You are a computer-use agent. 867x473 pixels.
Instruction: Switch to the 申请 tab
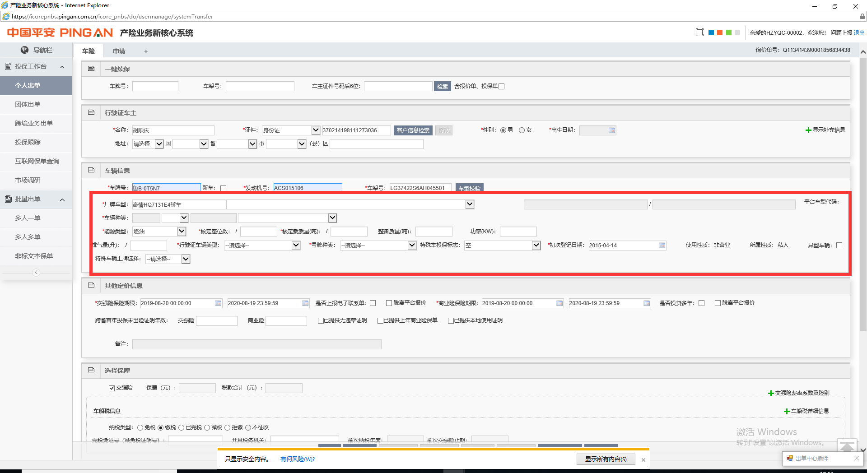tap(119, 51)
